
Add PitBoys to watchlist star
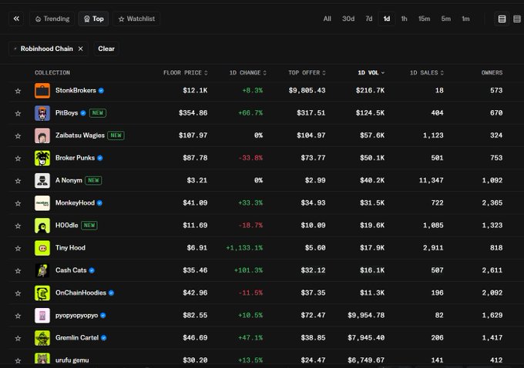pos(18,113)
